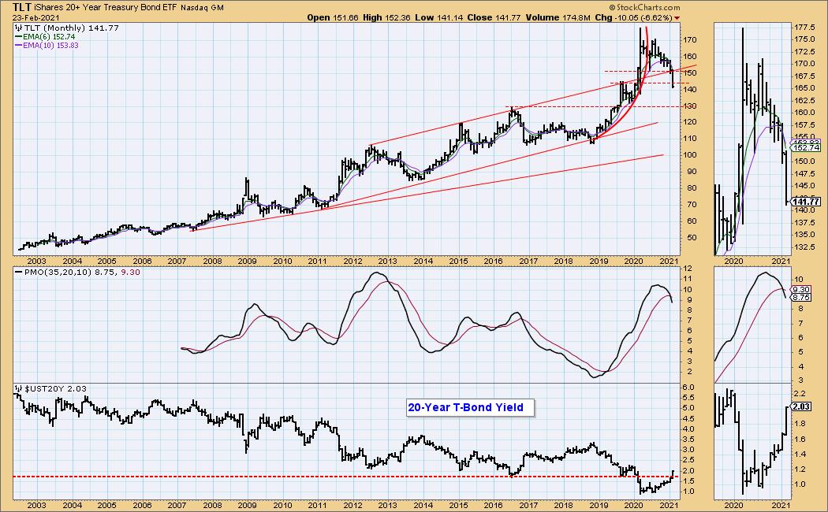Click the purple EMA(10) legend color line

coord(18,46)
